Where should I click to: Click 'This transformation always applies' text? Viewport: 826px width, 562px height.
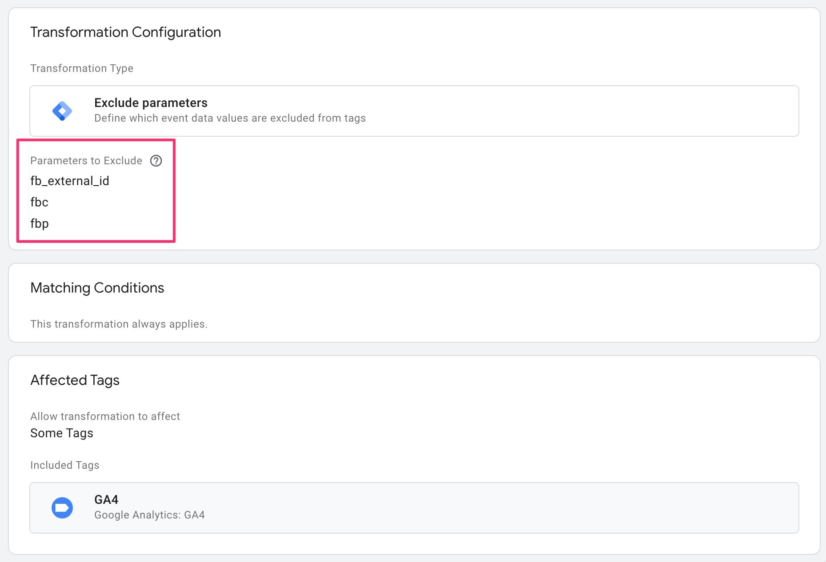point(119,324)
